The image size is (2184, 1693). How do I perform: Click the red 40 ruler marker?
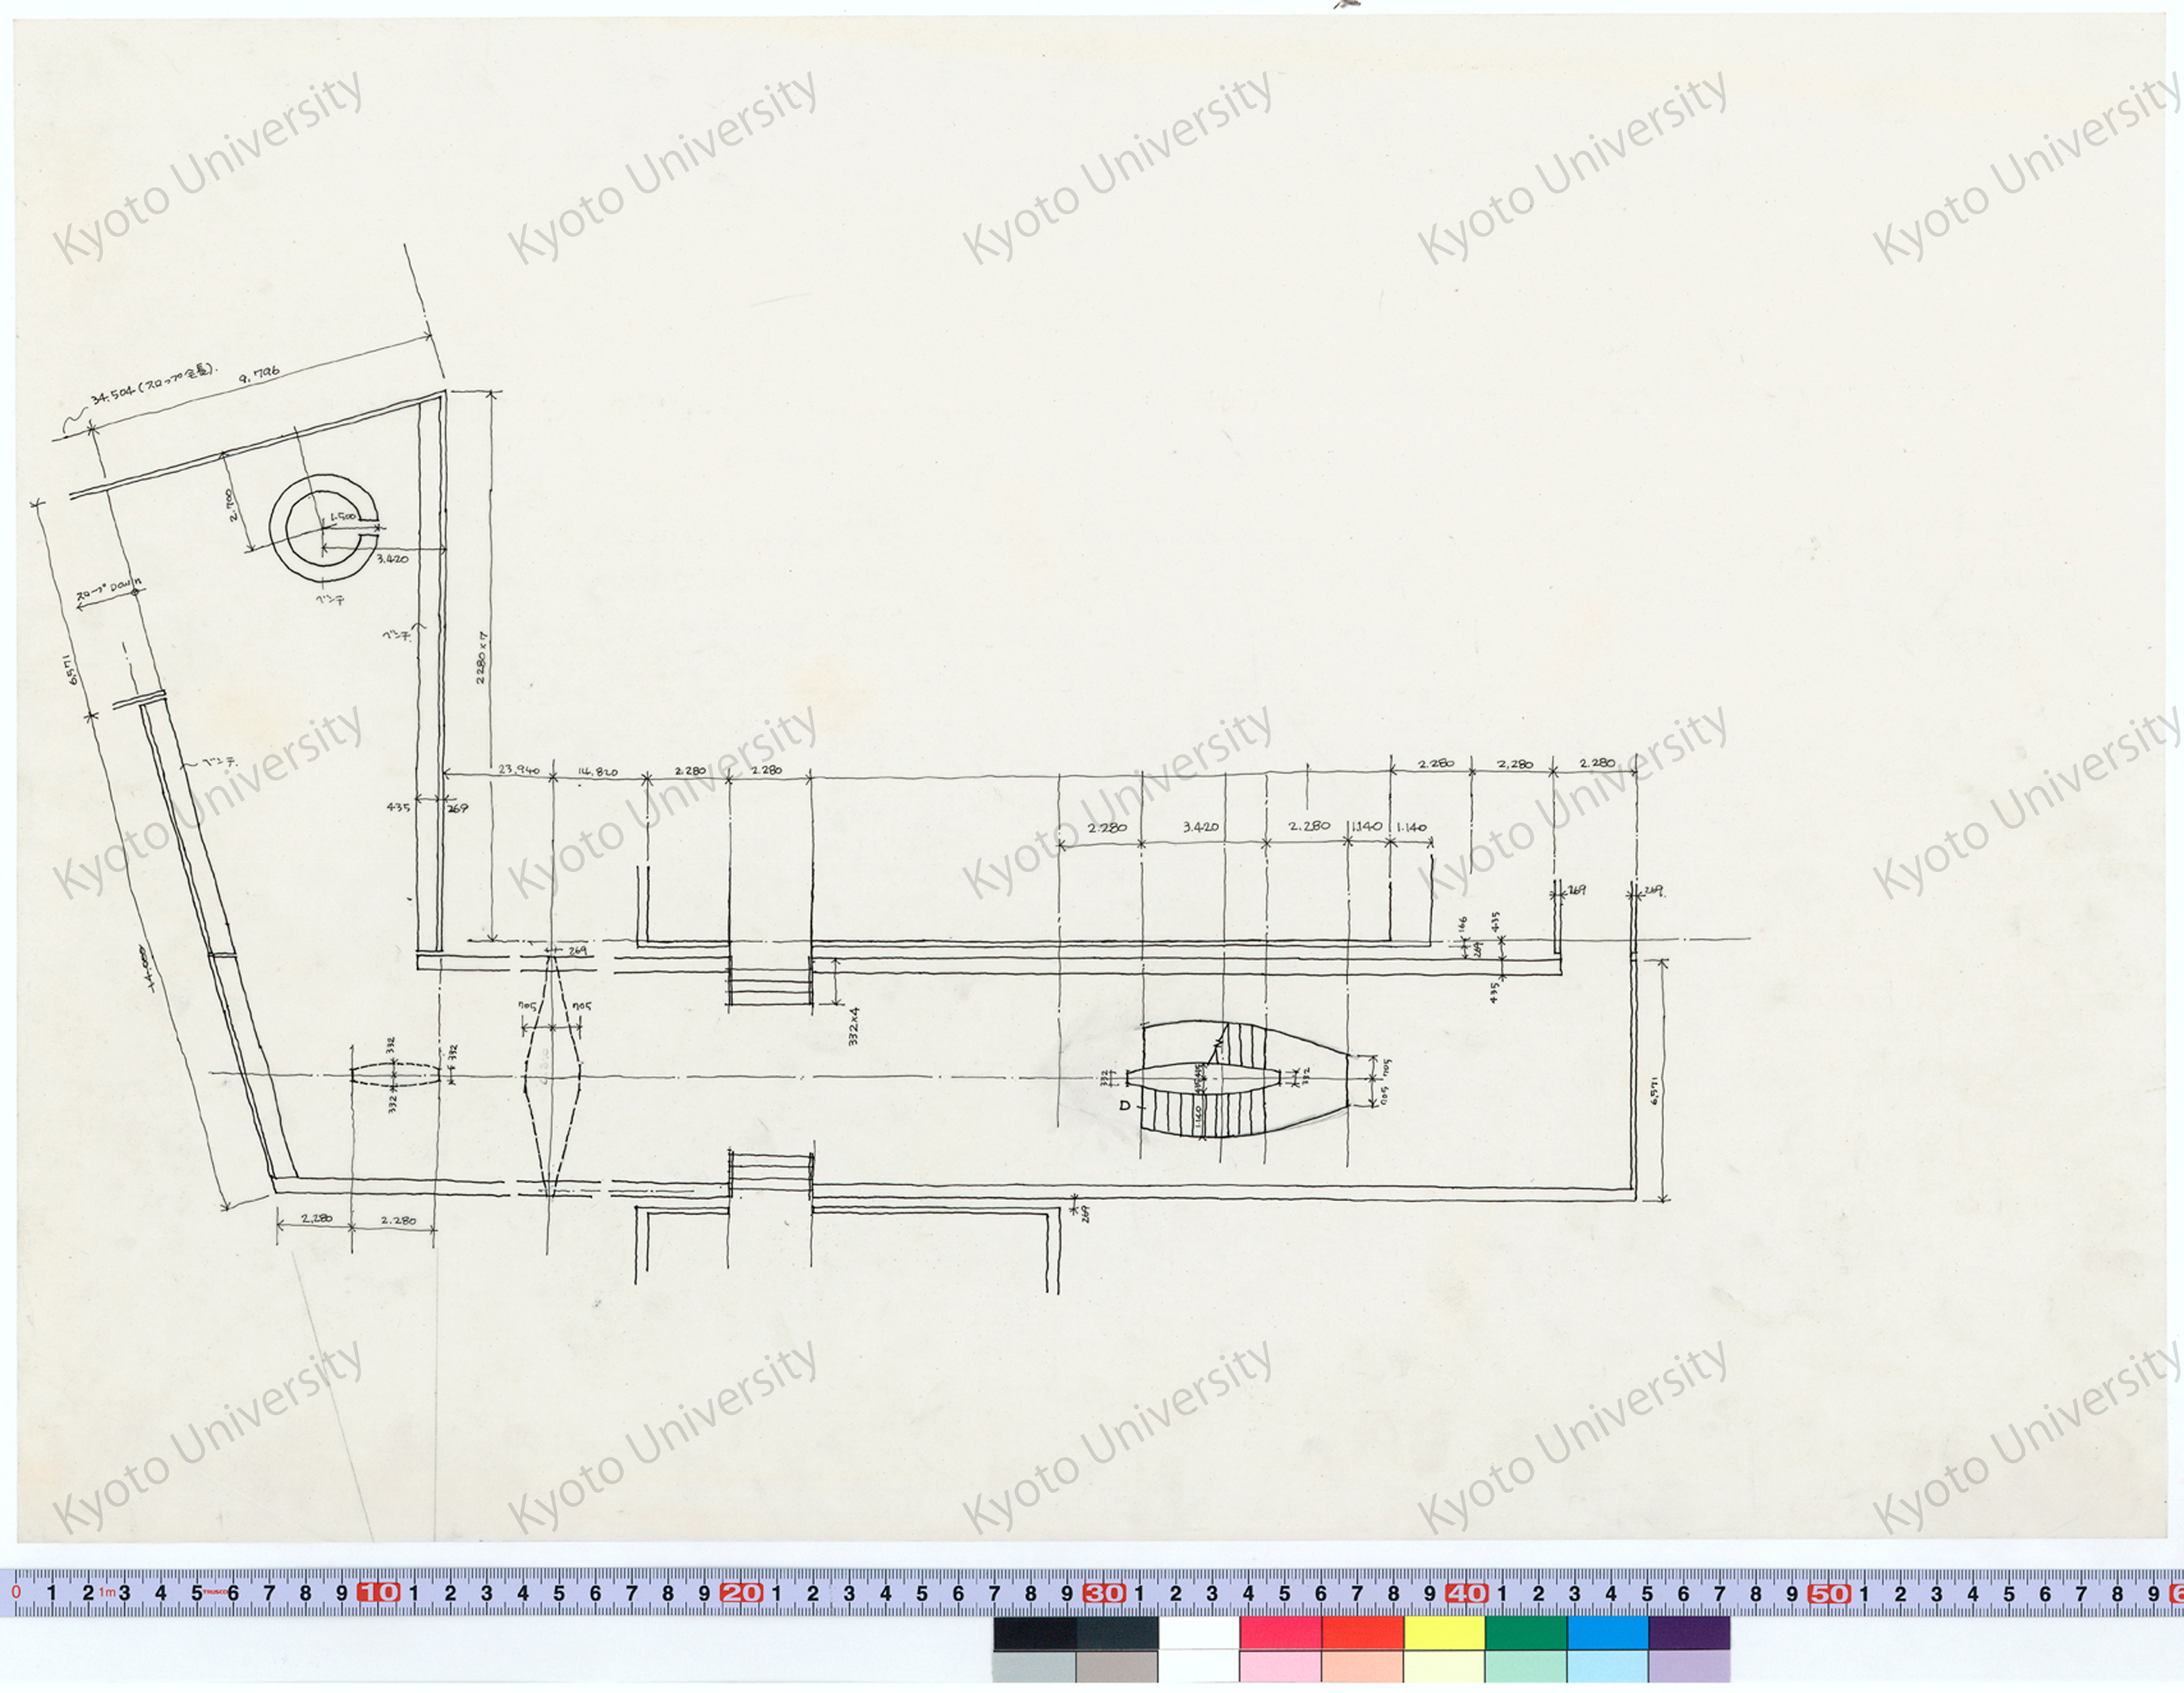1466,1593
